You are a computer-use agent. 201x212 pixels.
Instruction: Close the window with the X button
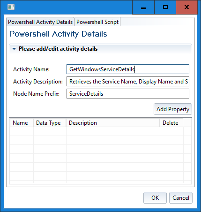pyautogui.click(x=186, y=7)
